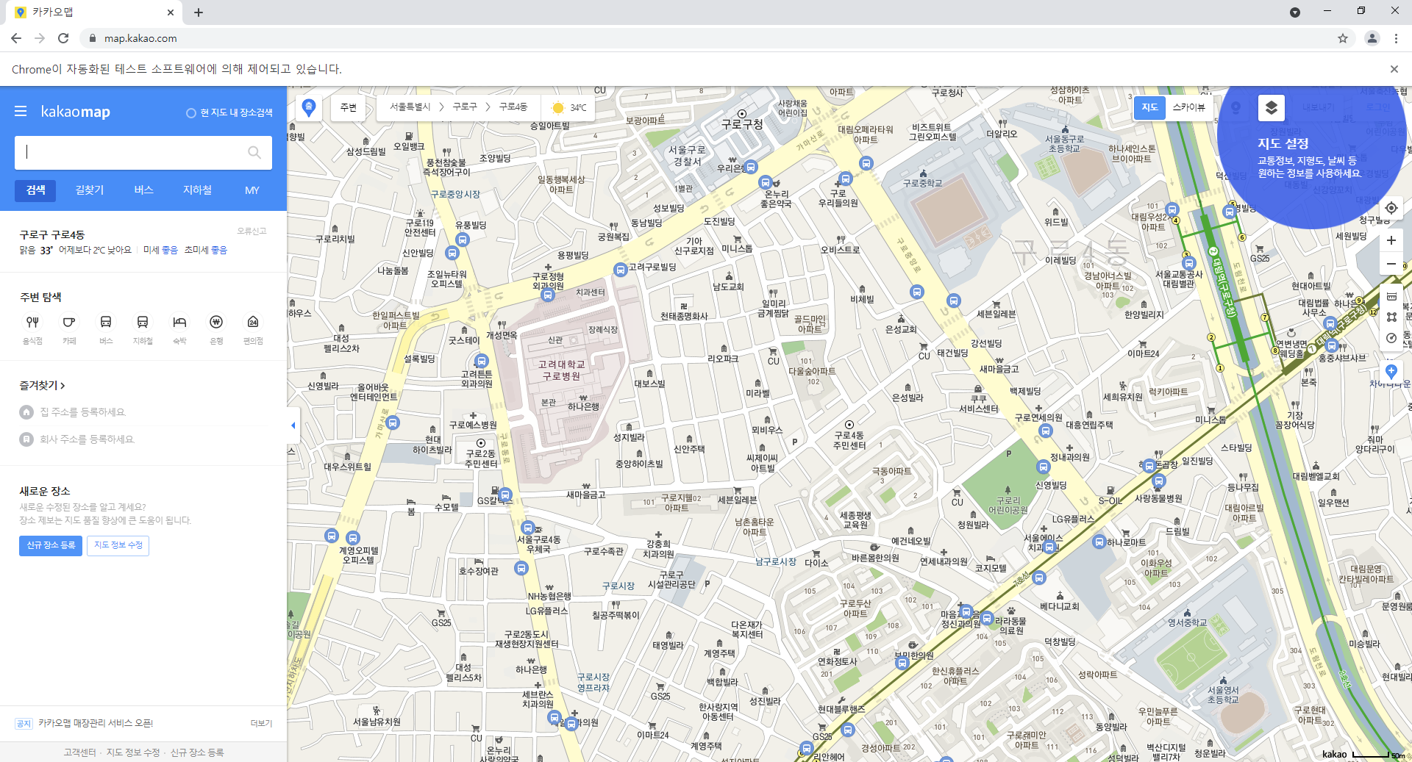The width and height of the screenshot is (1412, 762).
Task: Expand 구로4동 neighborhood selector
Action: click(x=513, y=107)
